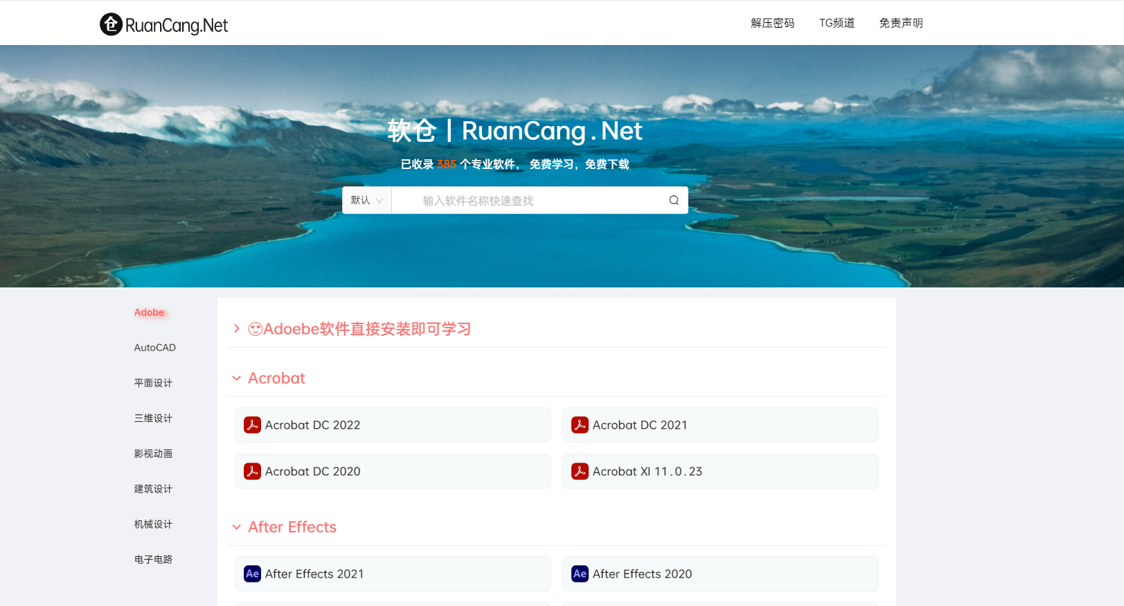
Task: Open 免责声明 in top navigation
Action: coord(901,23)
